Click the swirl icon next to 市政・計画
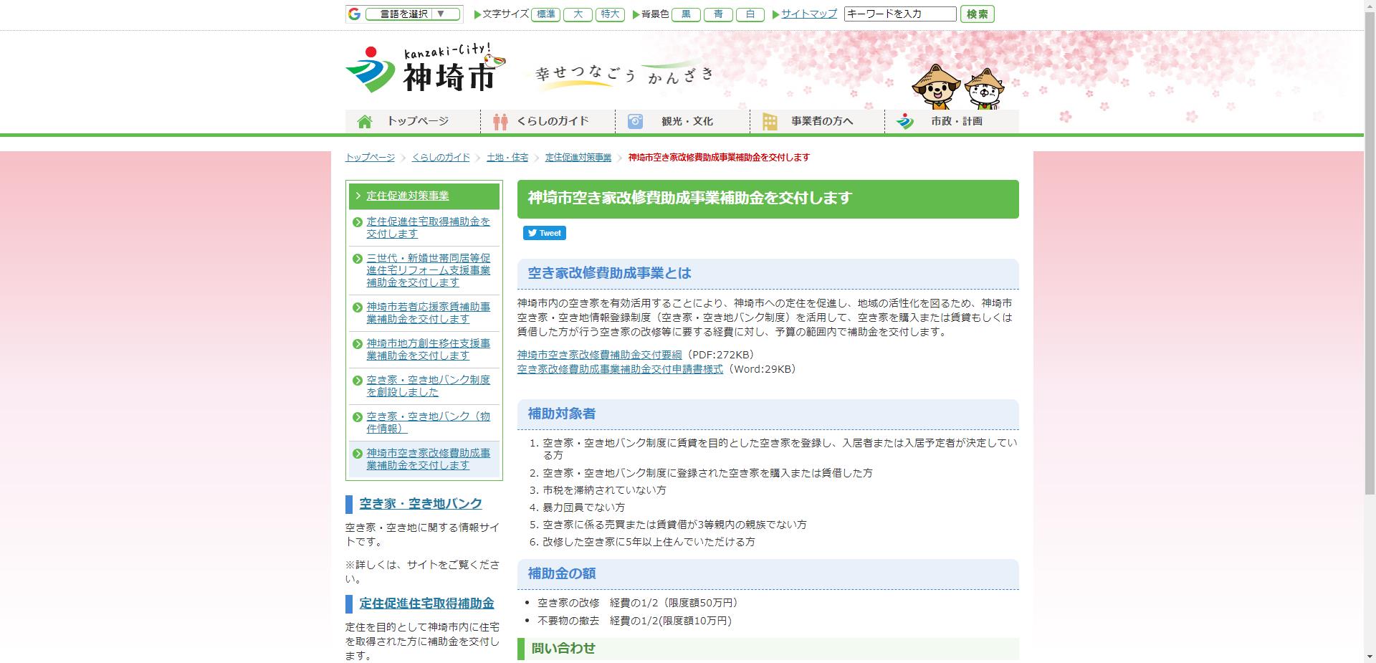 906,121
